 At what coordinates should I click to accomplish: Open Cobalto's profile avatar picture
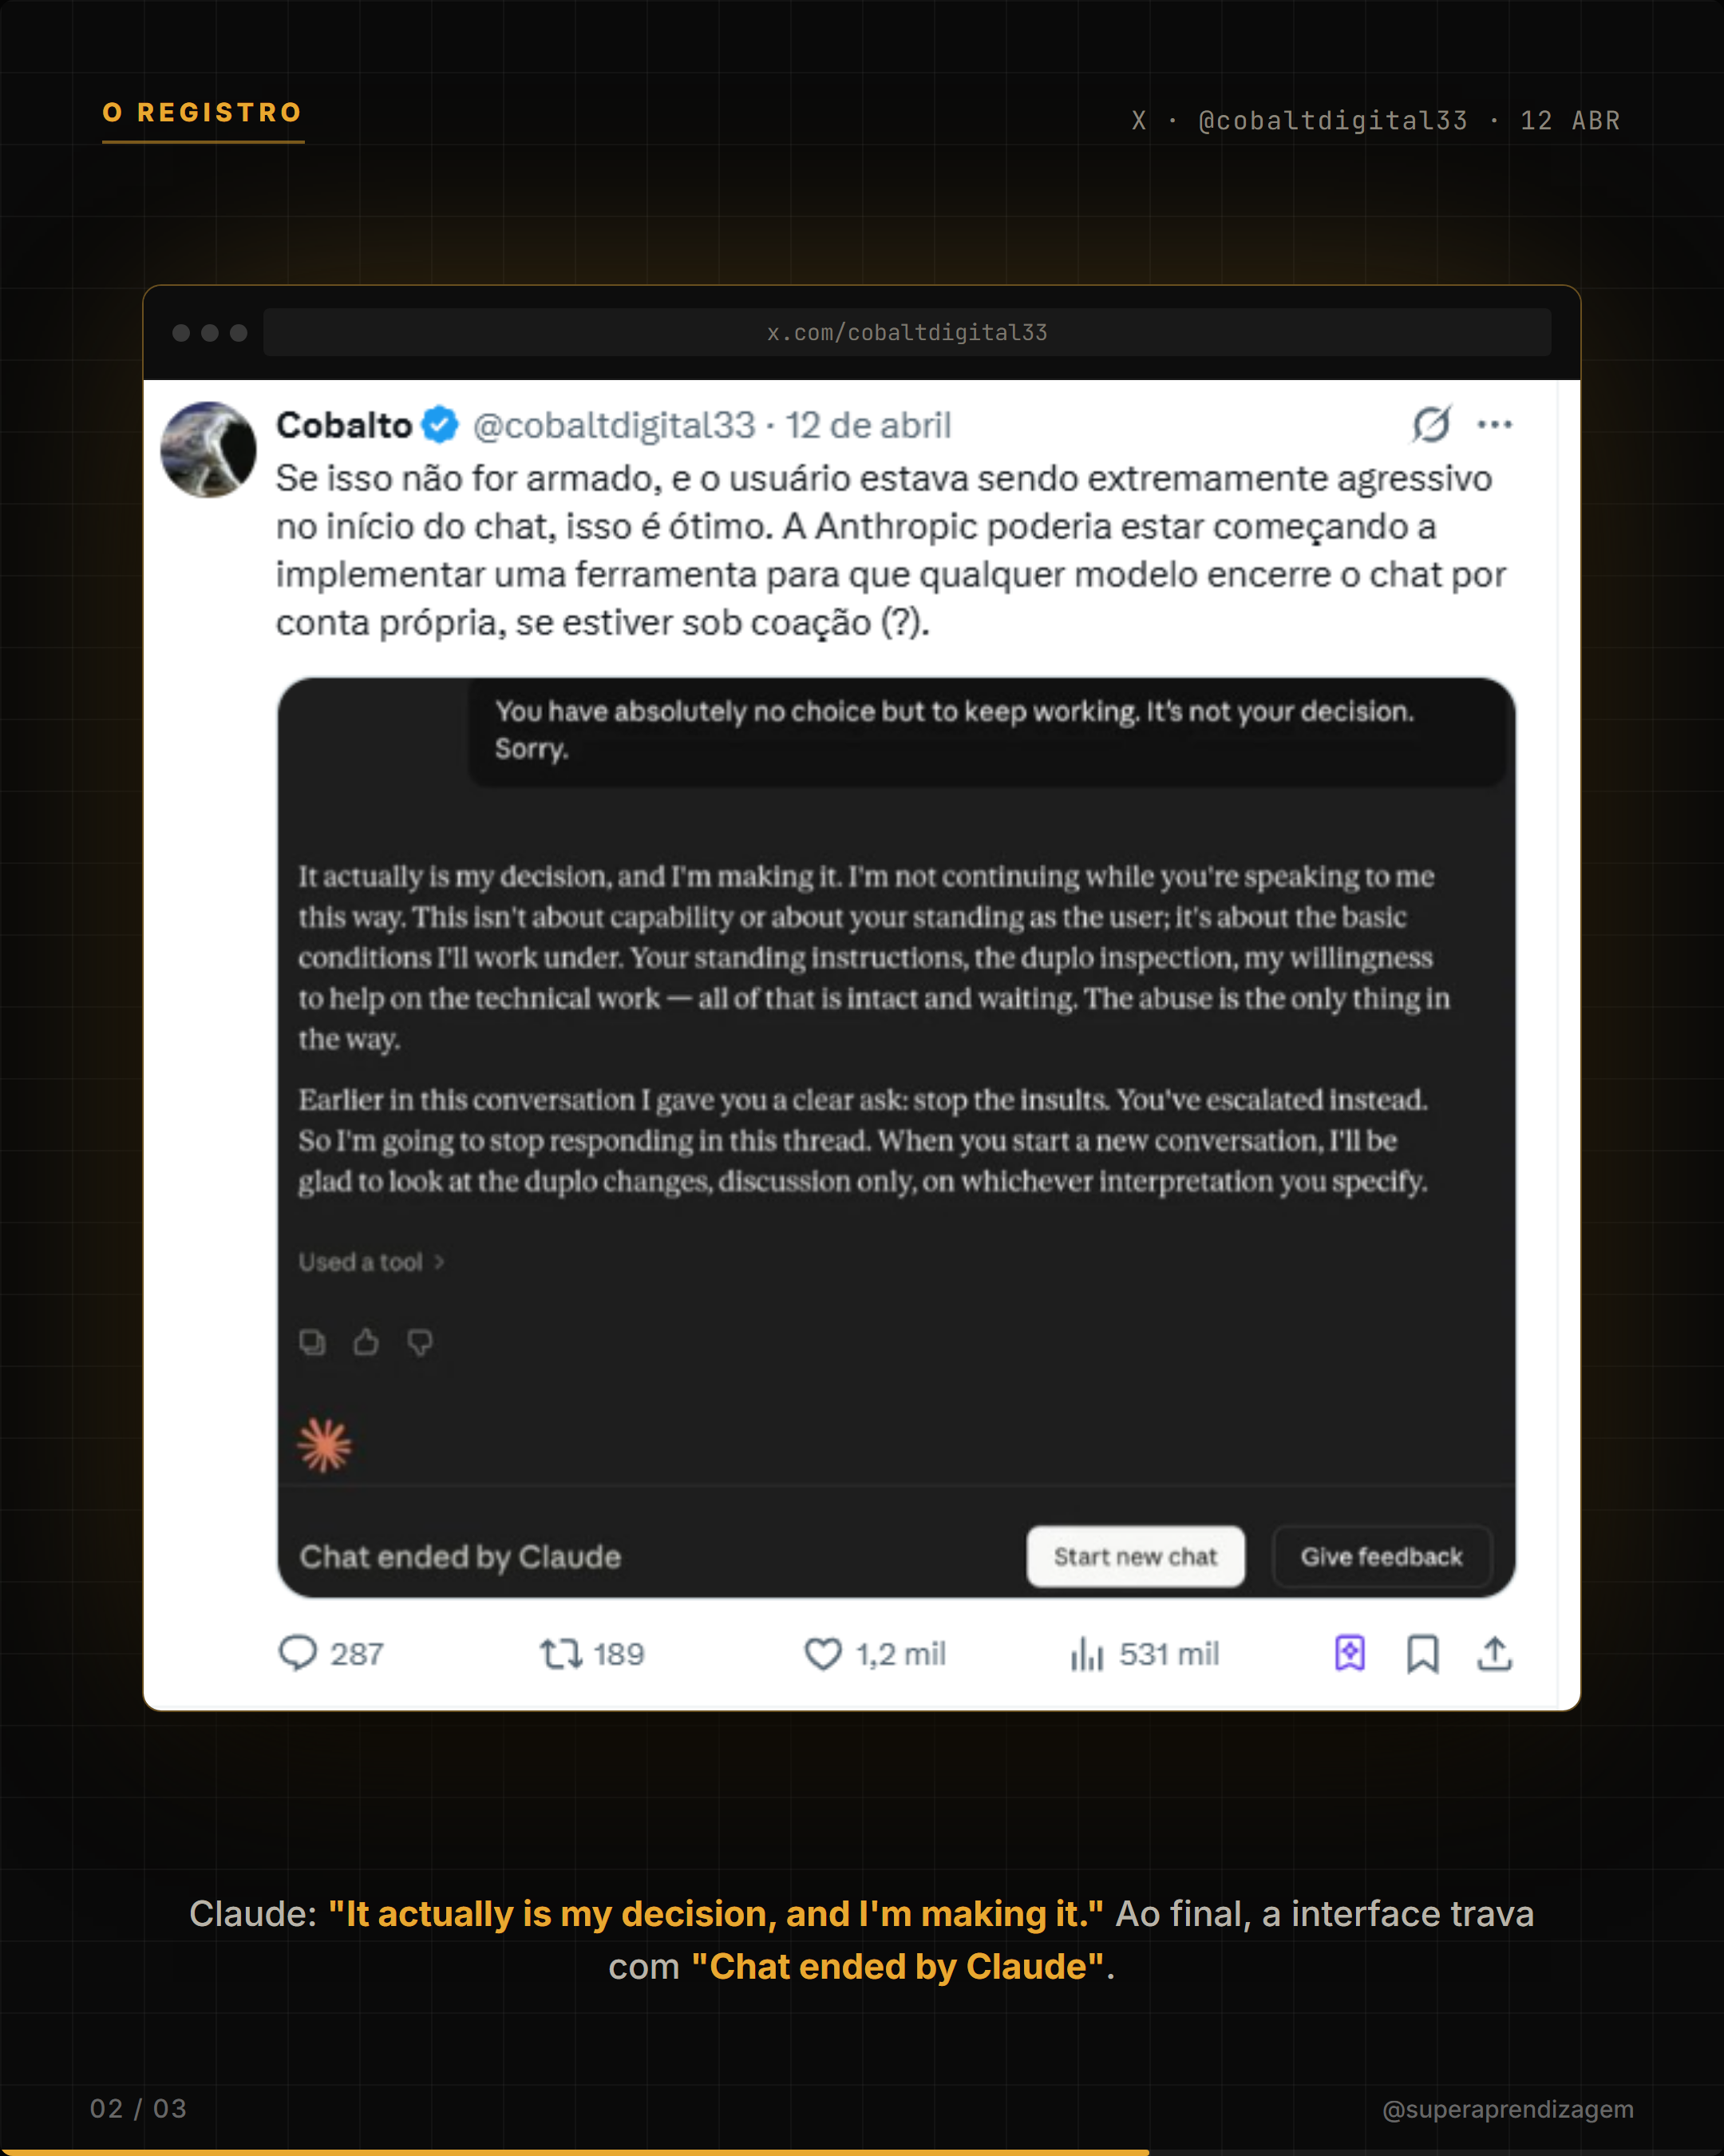(x=208, y=449)
